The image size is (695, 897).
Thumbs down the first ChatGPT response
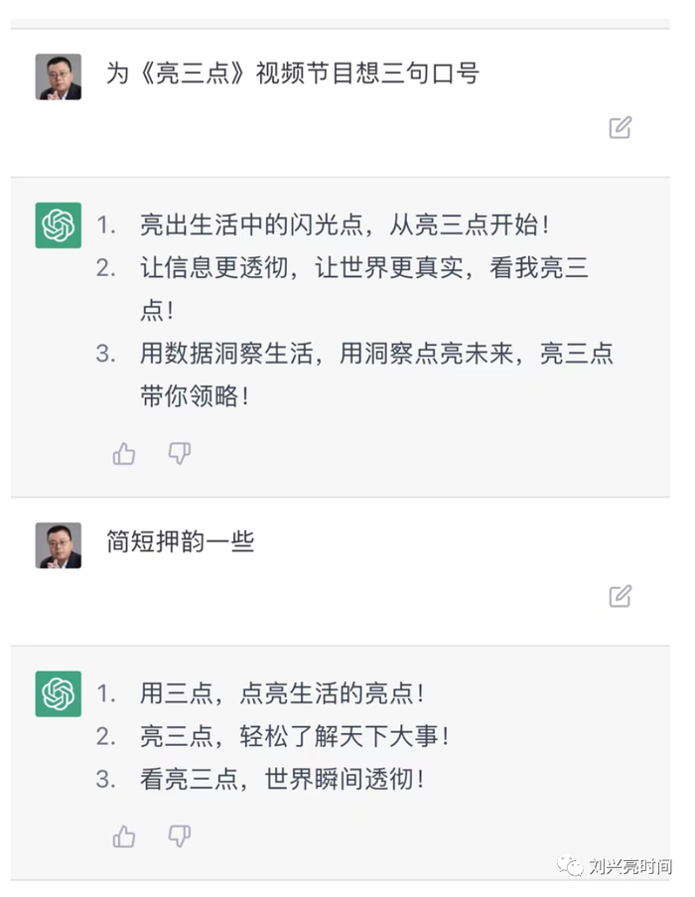(179, 454)
